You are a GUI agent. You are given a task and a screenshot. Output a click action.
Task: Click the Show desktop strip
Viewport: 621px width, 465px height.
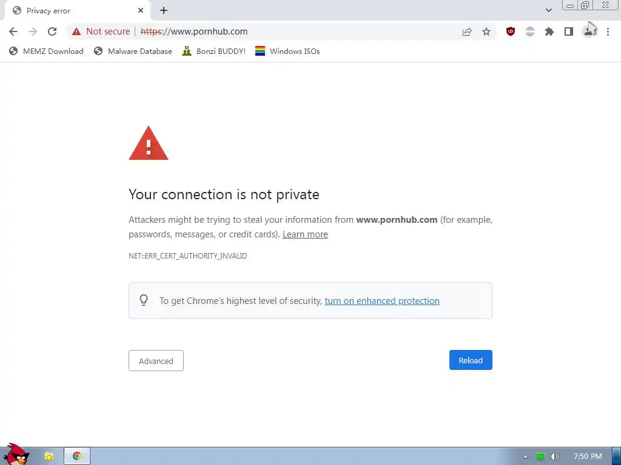coord(617,457)
